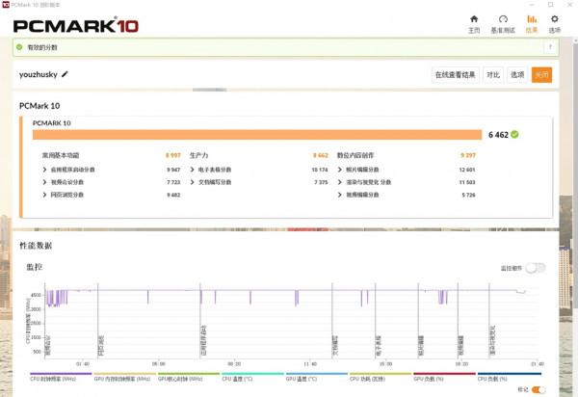Click the Photo Editing score value 12 601

pos(467,170)
